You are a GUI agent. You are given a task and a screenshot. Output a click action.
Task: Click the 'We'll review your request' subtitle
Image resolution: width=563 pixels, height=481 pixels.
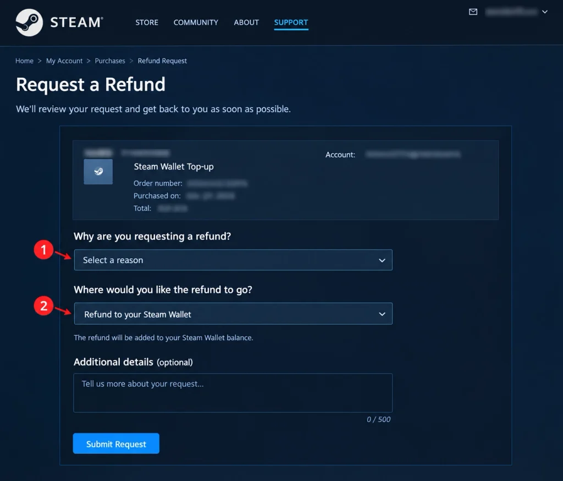[153, 109]
